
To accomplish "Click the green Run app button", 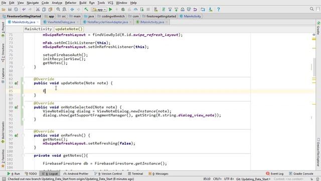I will pos(110,10).
